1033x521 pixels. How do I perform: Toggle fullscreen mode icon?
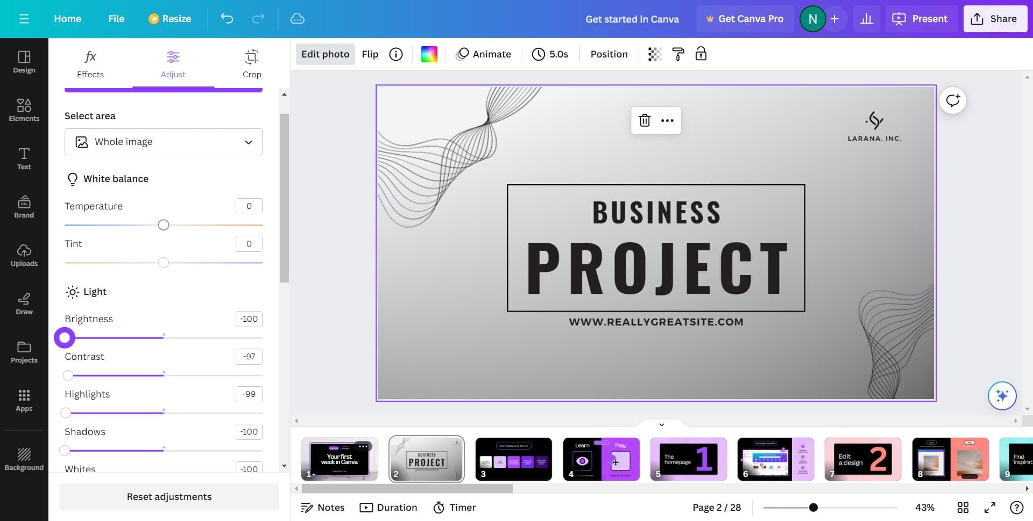(989, 508)
